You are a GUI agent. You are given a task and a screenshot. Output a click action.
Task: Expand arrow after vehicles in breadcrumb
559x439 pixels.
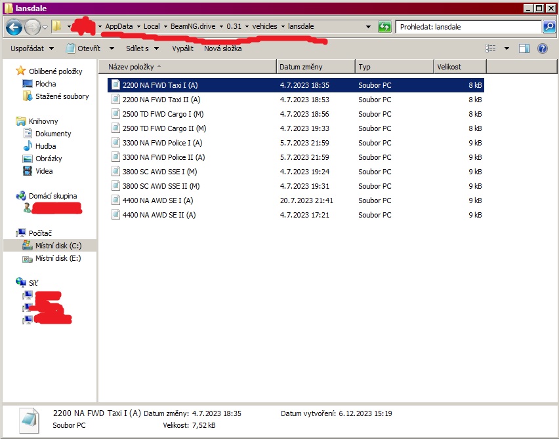(x=283, y=27)
